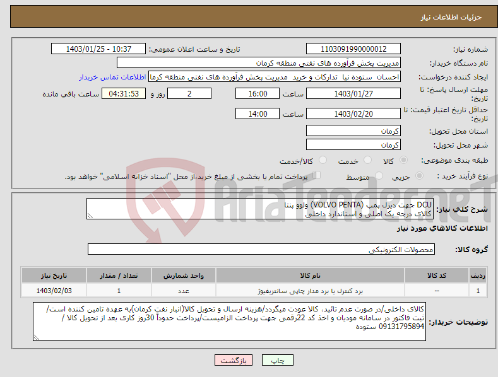The height and width of the screenshot is (377, 498).
Task: Select the جزیی purchase type radio
Action: 419,175
